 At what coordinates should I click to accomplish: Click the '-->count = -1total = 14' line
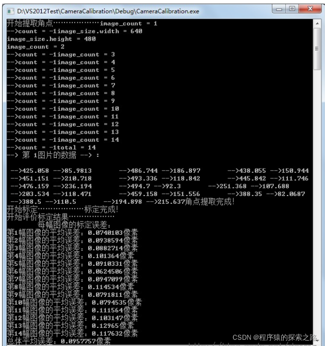51,147
